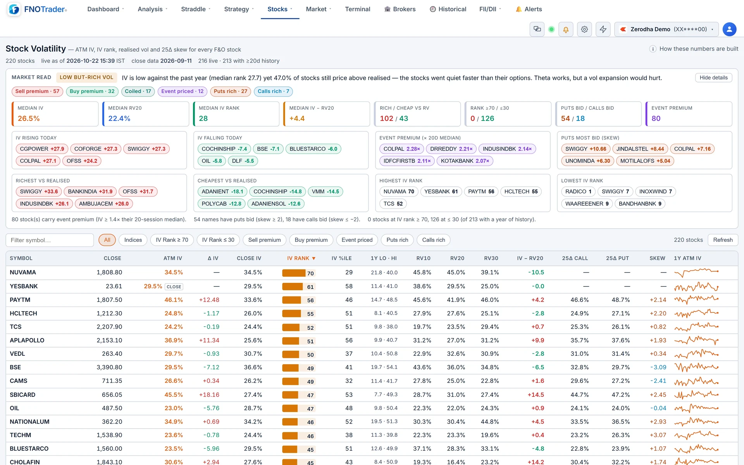This screenshot has height=465, width=744.
Task: Open Historical from the navigation bar
Action: 448,9
